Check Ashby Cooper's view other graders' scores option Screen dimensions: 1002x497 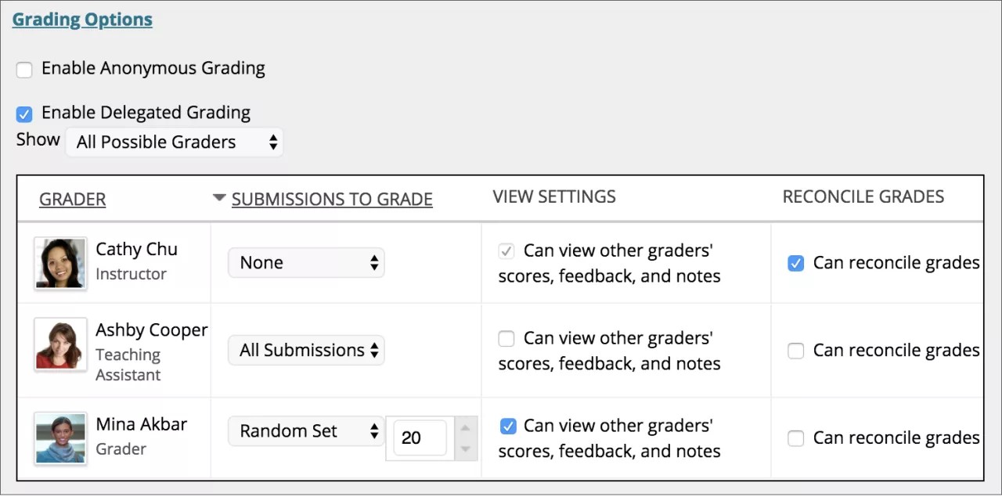point(506,338)
